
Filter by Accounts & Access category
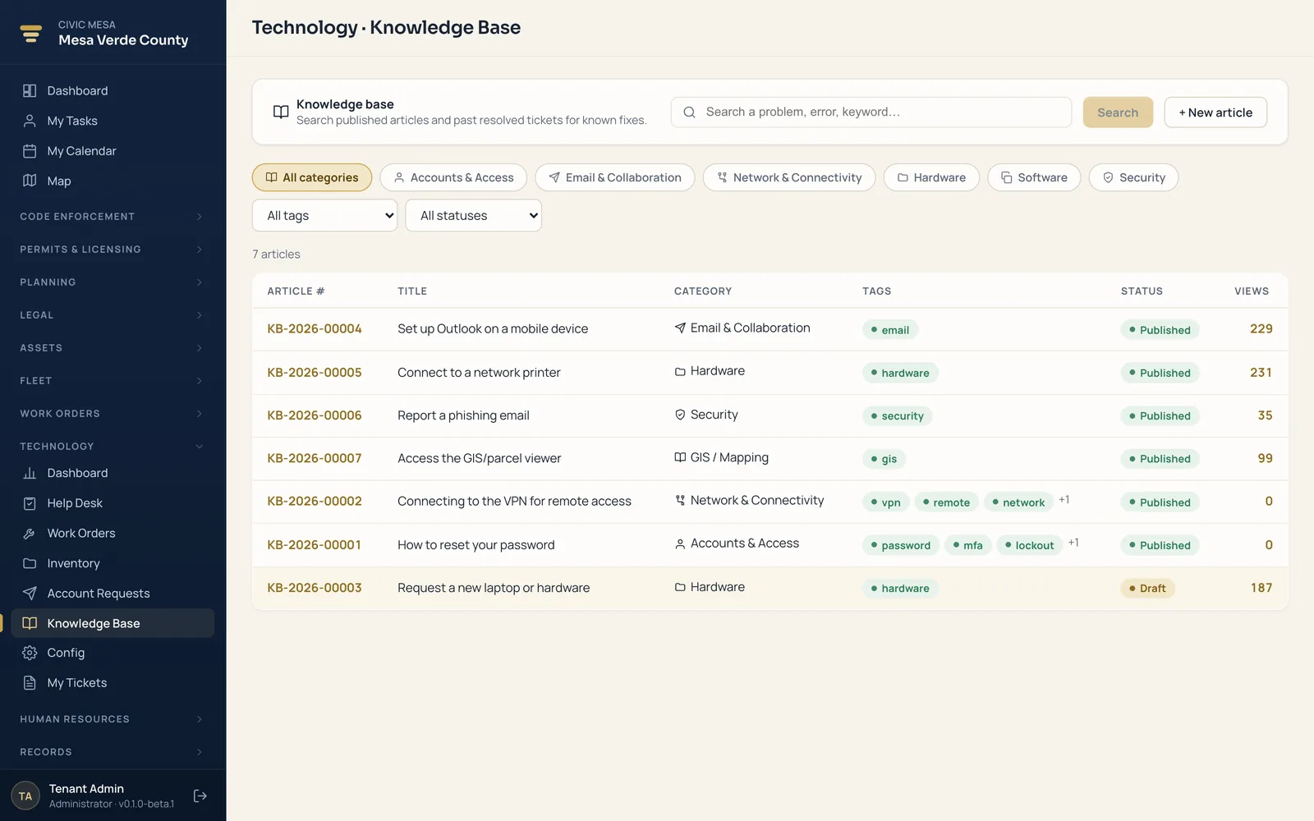point(453,177)
